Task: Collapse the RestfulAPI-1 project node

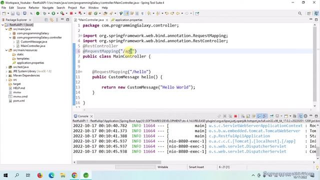Action: point(2,25)
